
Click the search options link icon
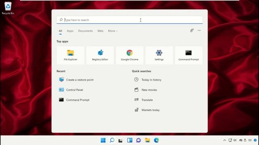[x=192, y=31]
